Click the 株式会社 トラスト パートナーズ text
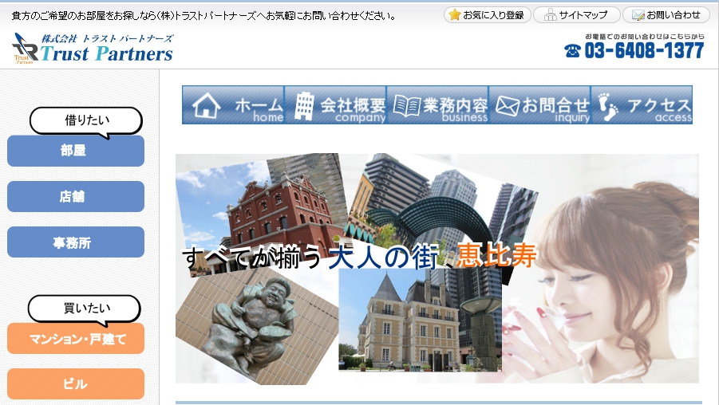This screenshot has width=719, height=405. (107, 38)
